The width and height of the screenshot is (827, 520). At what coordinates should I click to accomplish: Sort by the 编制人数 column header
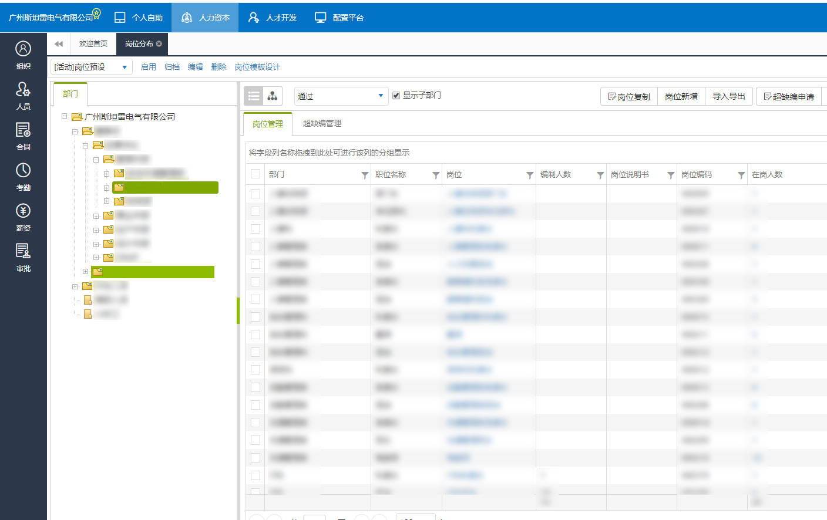point(556,174)
